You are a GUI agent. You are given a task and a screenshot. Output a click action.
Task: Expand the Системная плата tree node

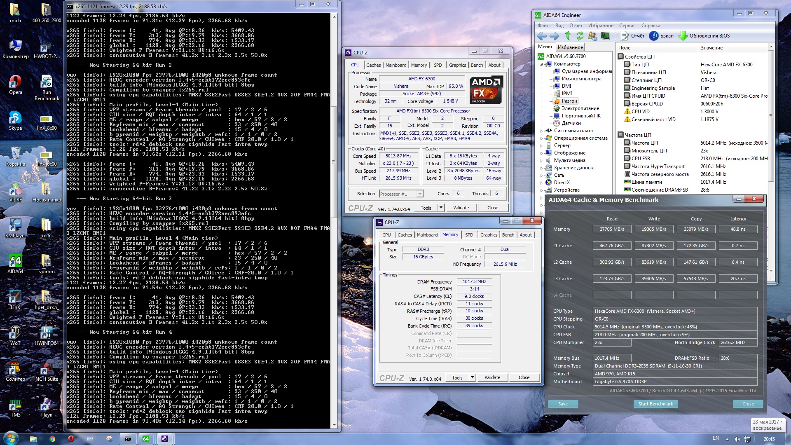tap(542, 131)
